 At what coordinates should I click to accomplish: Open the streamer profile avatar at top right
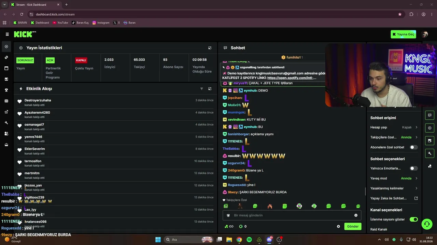click(x=425, y=34)
